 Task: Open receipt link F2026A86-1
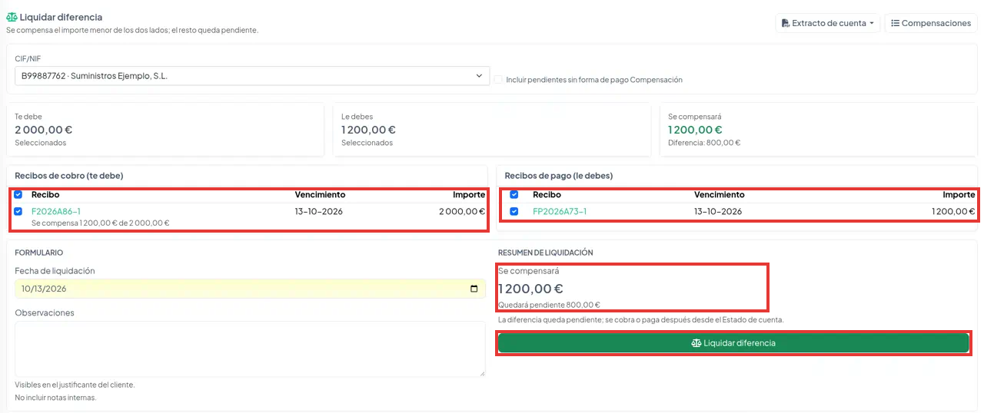point(56,211)
